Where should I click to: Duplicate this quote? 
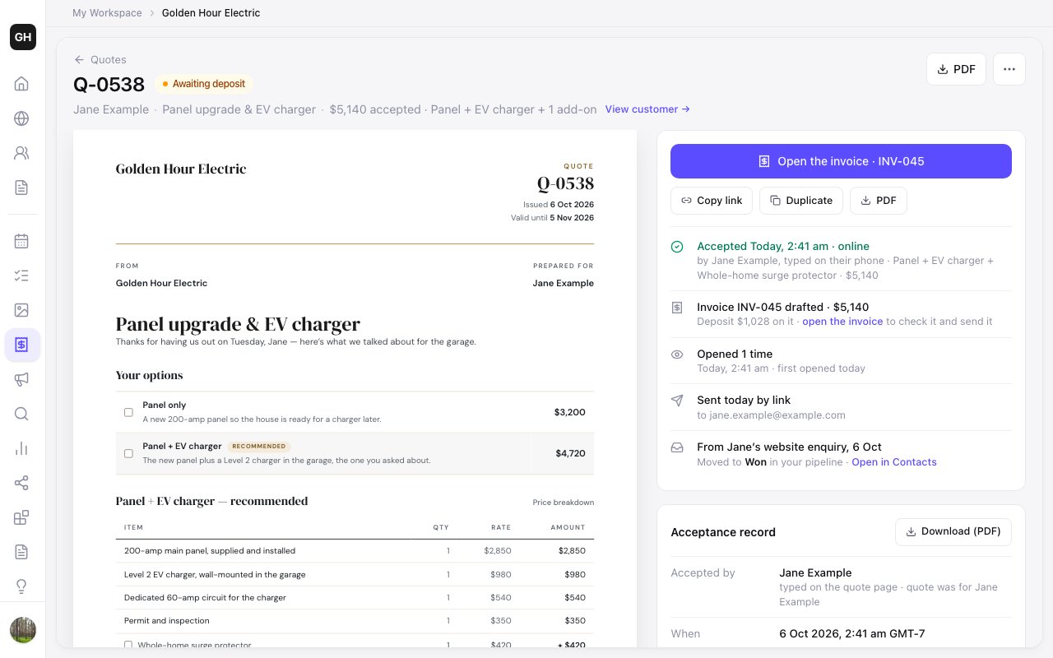pos(801,201)
